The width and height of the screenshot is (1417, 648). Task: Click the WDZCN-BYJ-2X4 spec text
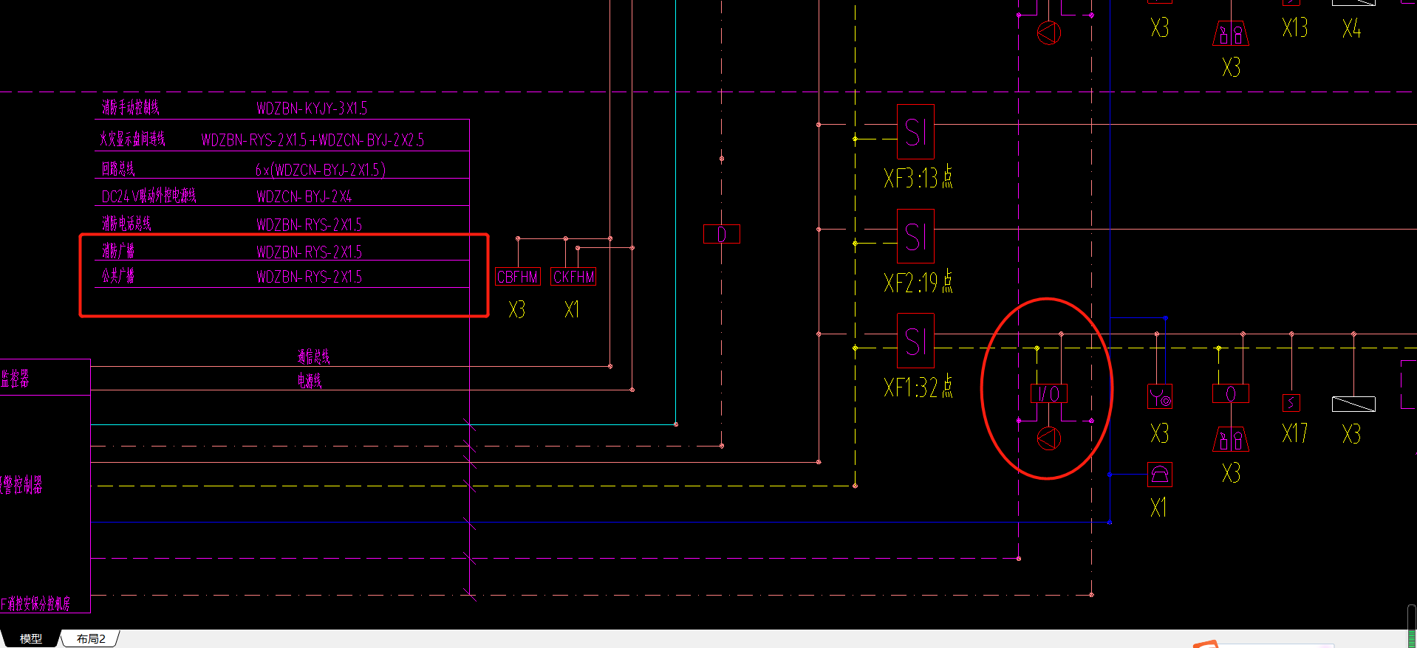tap(304, 196)
